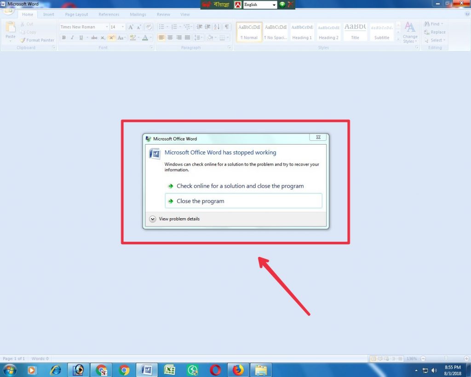Click the Grow Font icon

(x=131, y=27)
